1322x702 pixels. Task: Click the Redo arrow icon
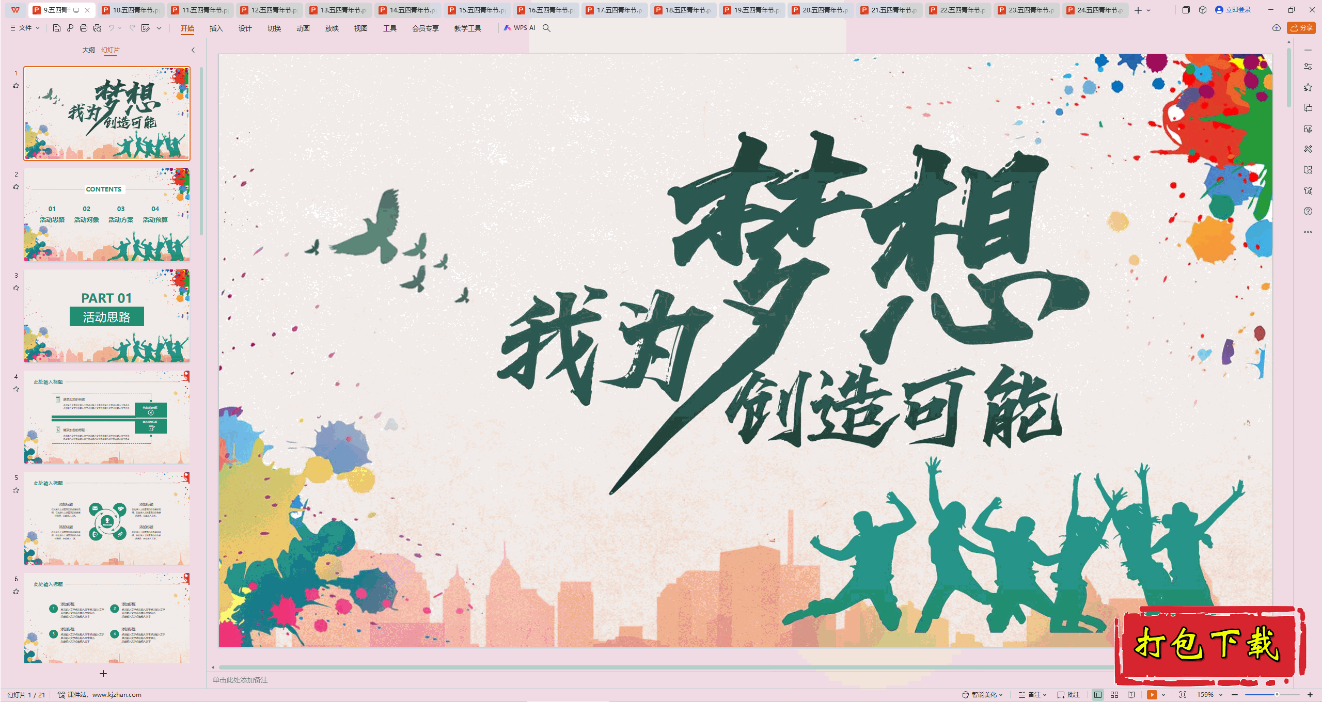pos(132,28)
